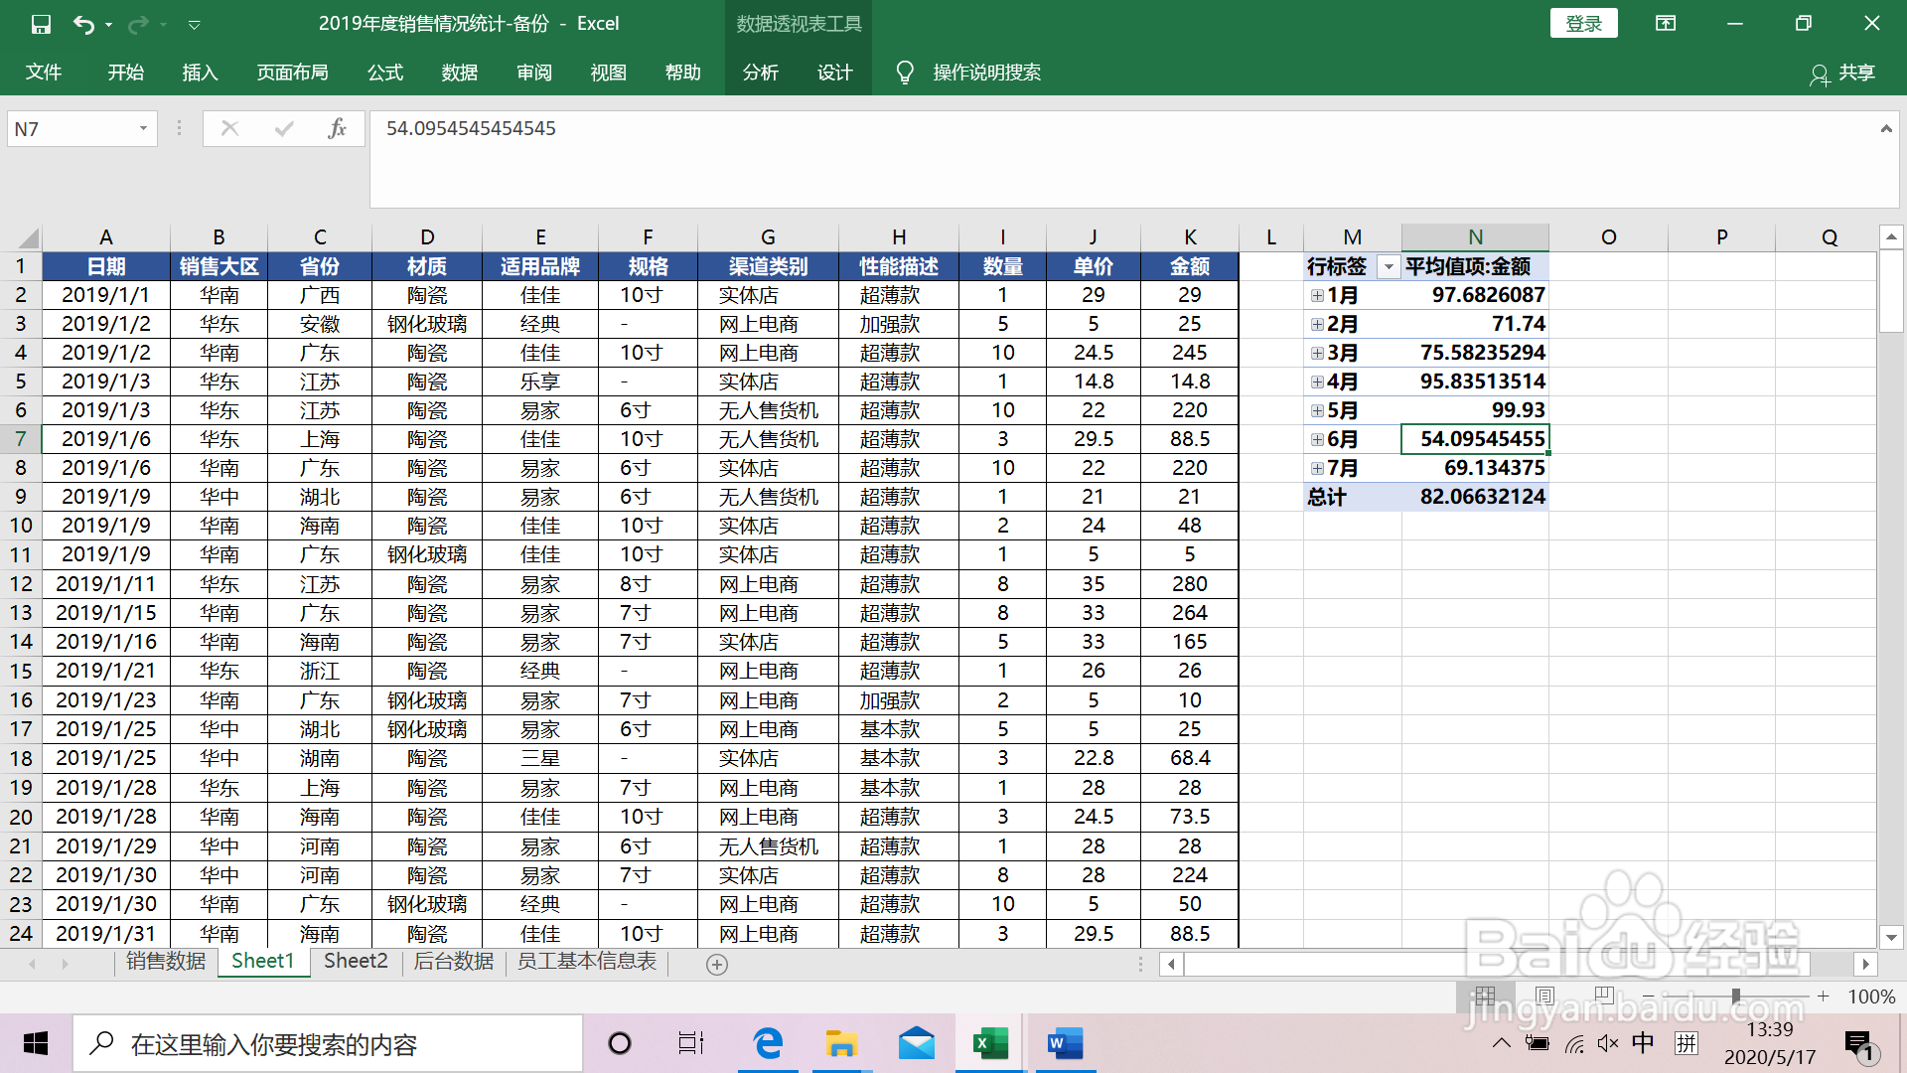
Task: Switch to the 设计 pivot tools tab
Action: pos(835,73)
